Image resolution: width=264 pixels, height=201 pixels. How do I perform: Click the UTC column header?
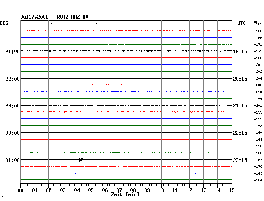coord(241,23)
